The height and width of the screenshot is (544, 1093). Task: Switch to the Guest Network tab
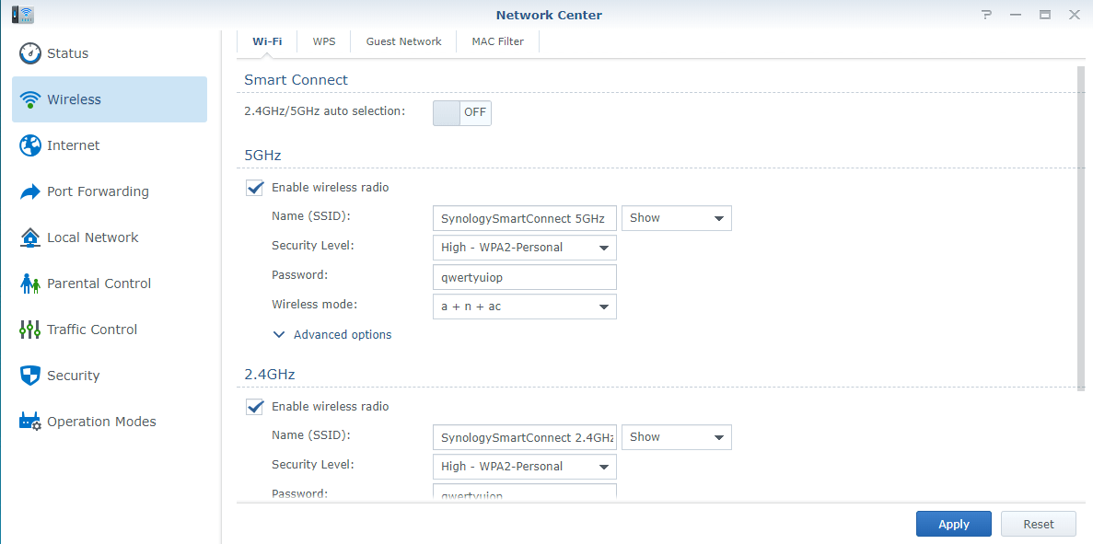tap(403, 41)
